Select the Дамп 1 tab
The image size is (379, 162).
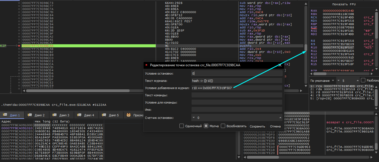[12, 115]
